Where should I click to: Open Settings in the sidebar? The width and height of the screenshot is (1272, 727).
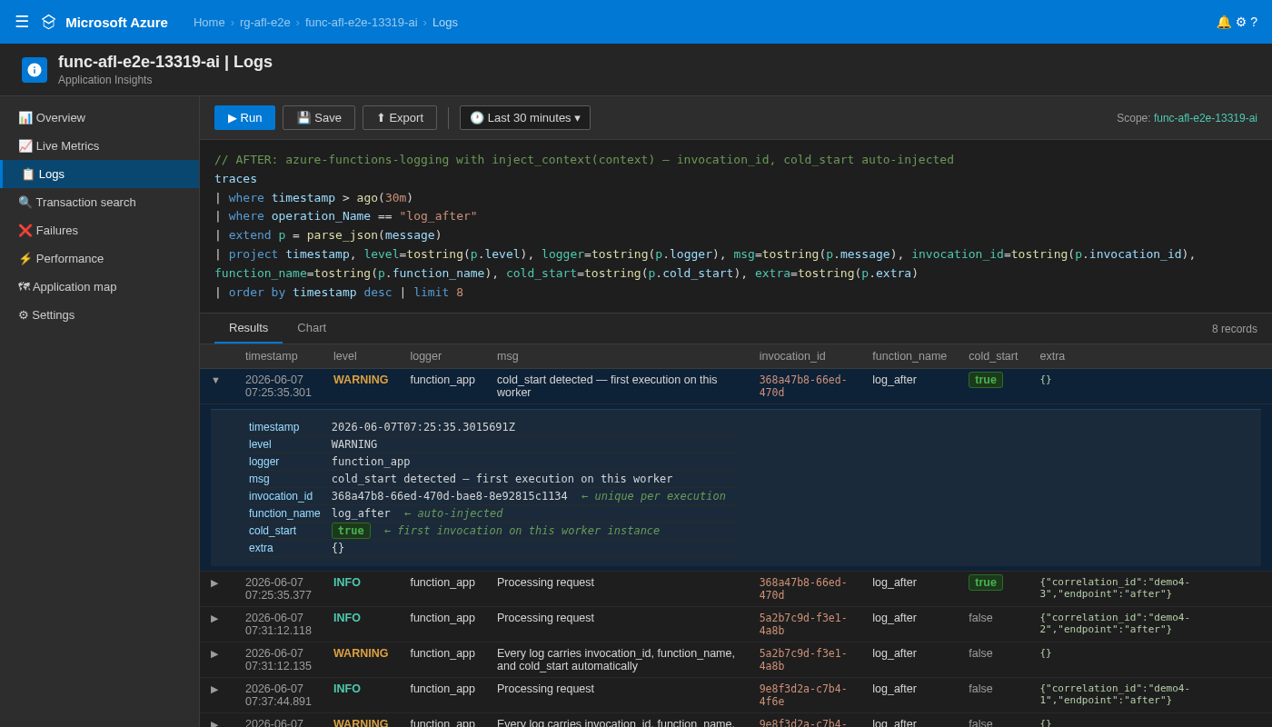point(100,314)
